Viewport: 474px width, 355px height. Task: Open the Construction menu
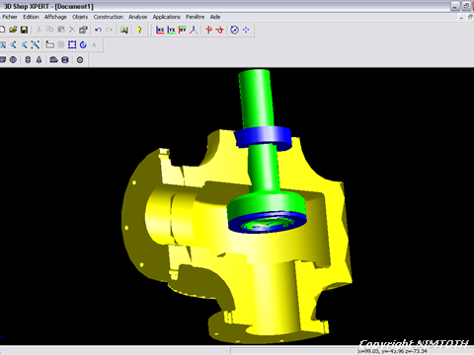[109, 17]
